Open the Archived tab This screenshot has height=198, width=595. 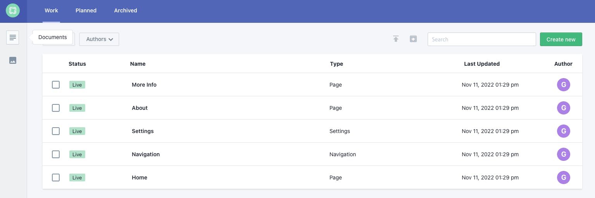[126, 11]
